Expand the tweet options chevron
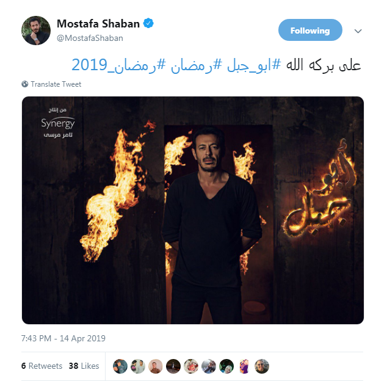This screenshot has width=387, height=381. [x=358, y=31]
